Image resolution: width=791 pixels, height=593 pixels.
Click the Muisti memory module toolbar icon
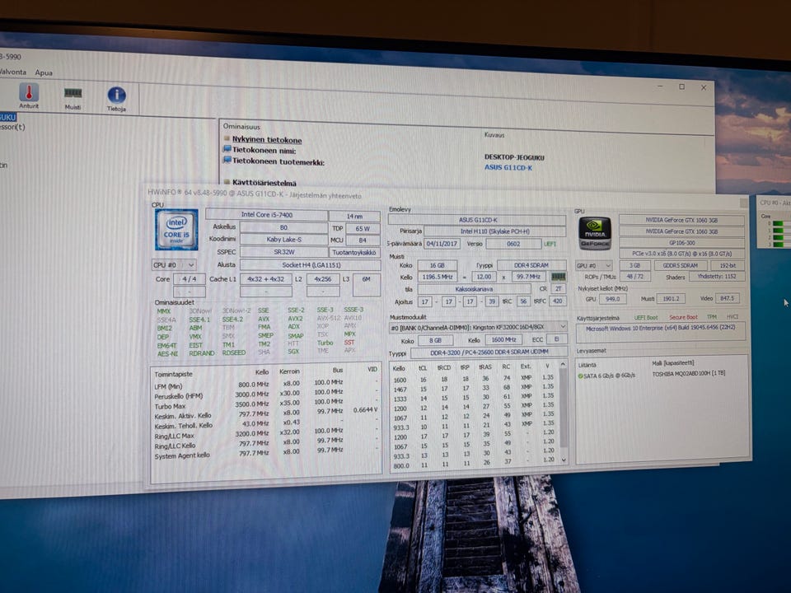click(x=73, y=93)
